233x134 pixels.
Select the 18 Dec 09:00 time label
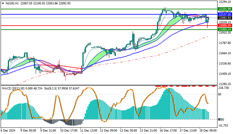208,131
